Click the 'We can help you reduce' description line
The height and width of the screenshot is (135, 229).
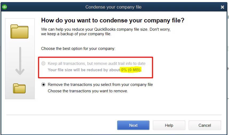[x=106, y=29]
